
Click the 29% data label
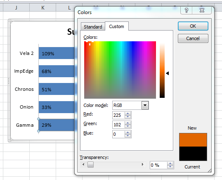point(47,125)
